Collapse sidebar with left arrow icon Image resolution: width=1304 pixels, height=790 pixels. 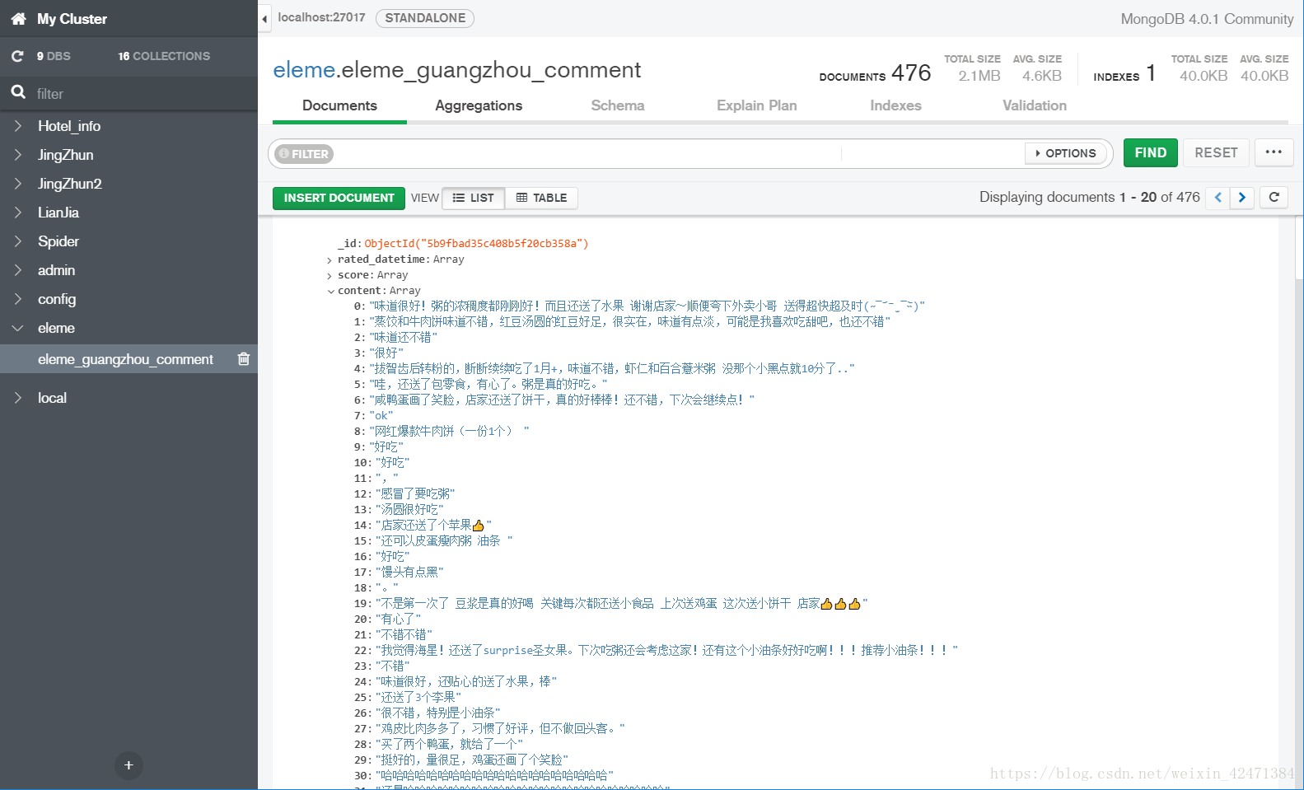pos(264,18)
